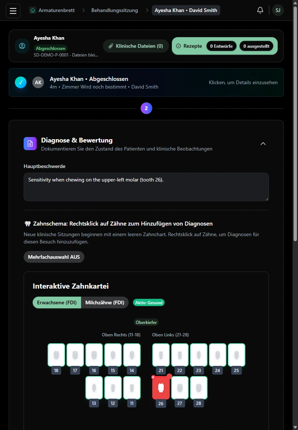The image size is (298, 430).
Task: Select tooth 27 in the chart
Action: coord(180,388)
